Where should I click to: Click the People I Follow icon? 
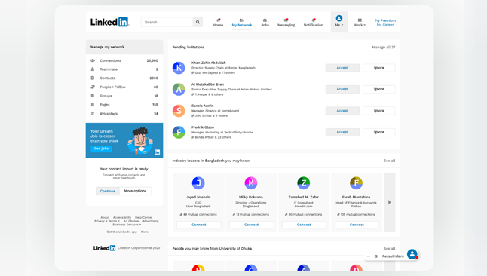click(93, 87)
